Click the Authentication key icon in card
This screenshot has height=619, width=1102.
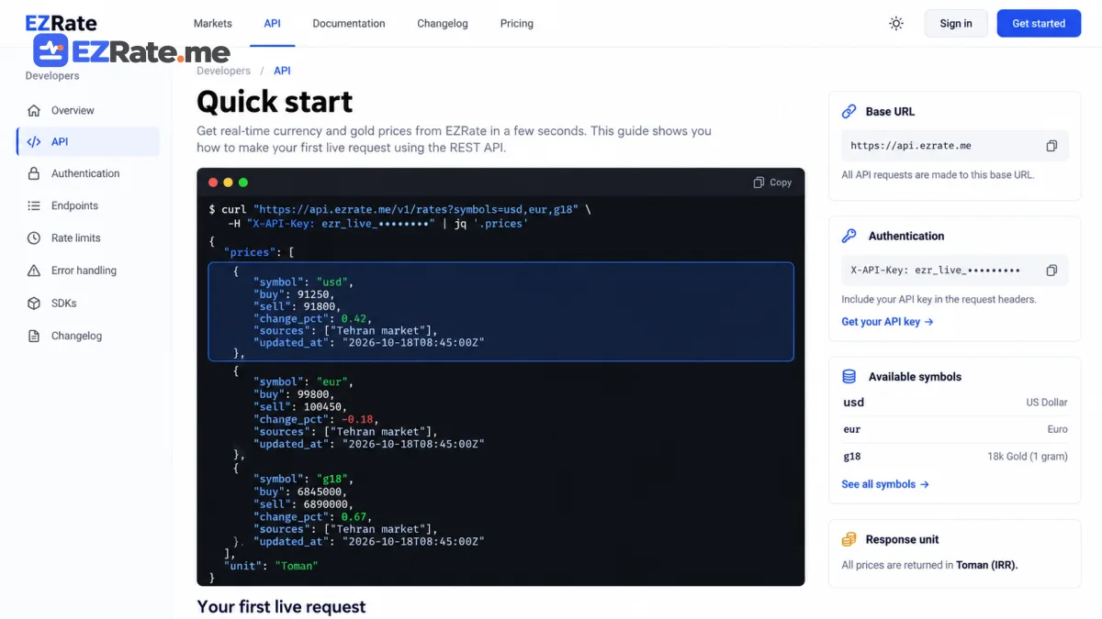tap(849, 236)
